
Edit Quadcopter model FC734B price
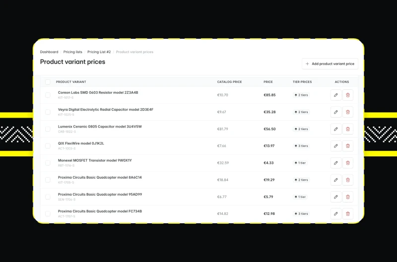tap(336, 214)
